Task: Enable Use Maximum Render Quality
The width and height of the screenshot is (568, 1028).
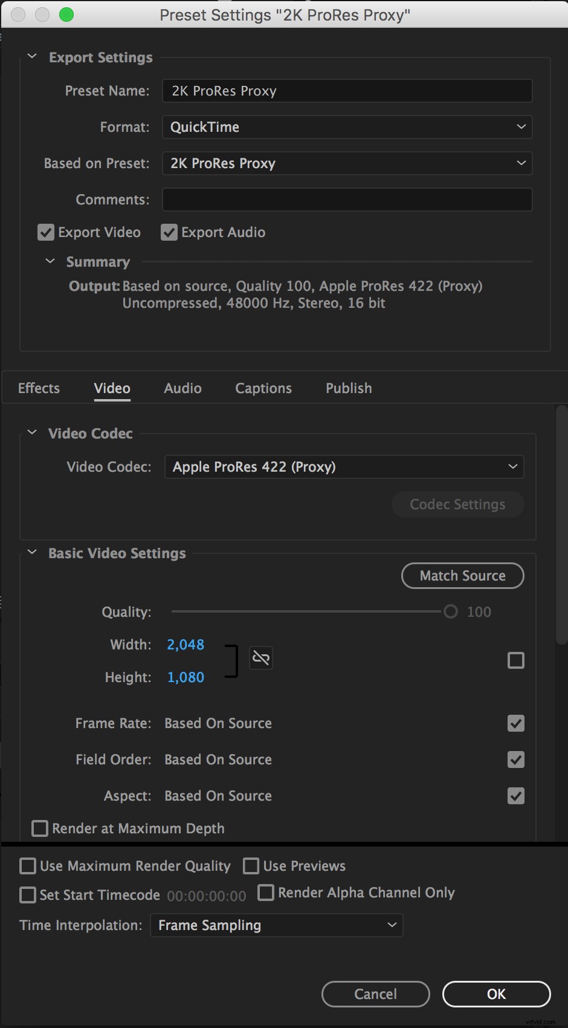Action: pyautogui.click(x=28, y=866)
